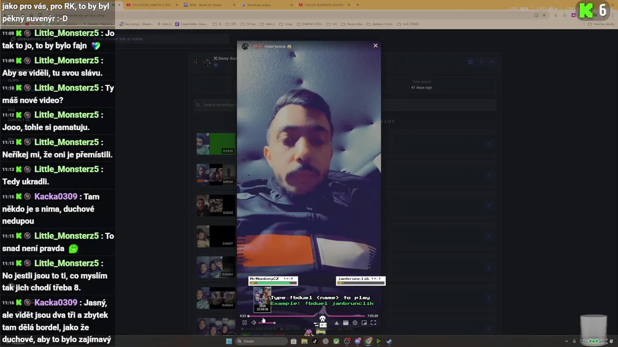The height and width of the screenshot is (347, 618).
Task: Open the 0:25:02 recording thumbnail
Action: pyautogui.click(x=216, y=205)
